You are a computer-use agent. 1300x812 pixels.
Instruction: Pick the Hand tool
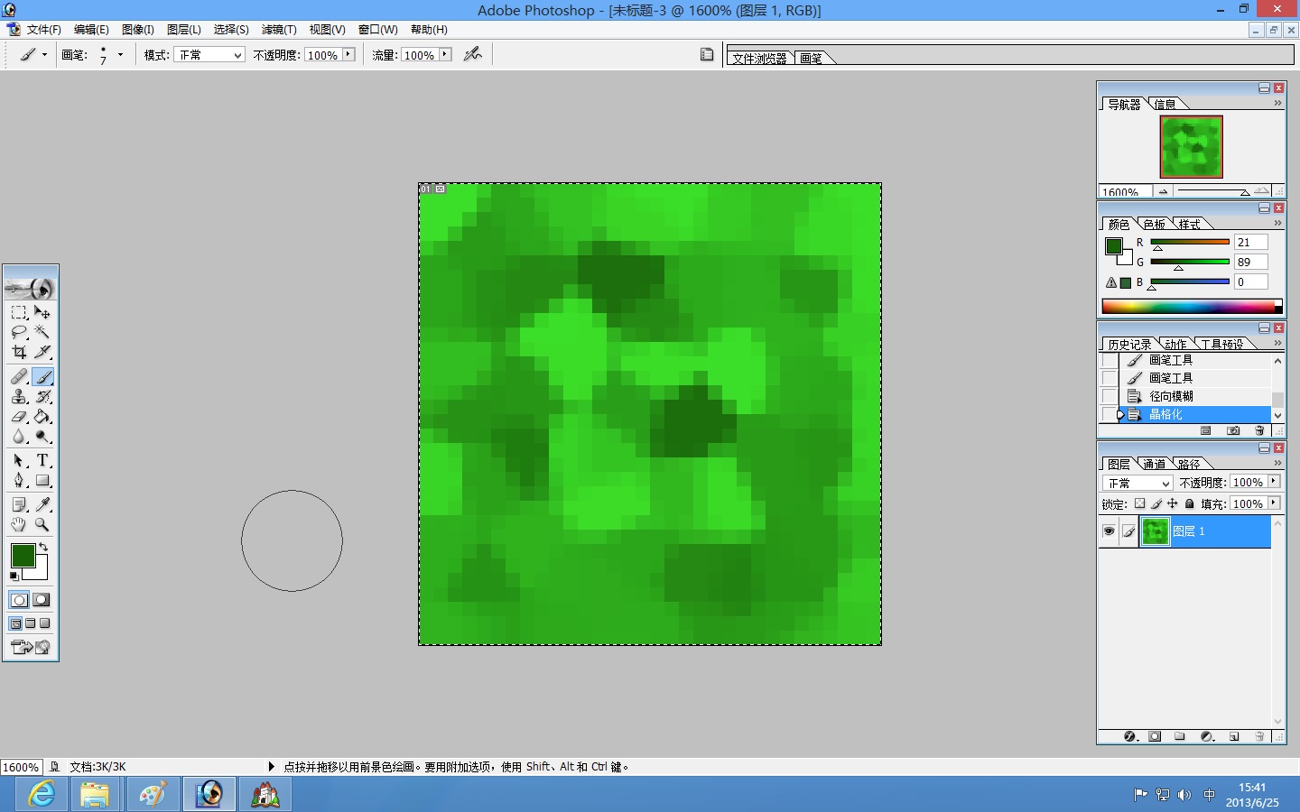tap(19, 524)
